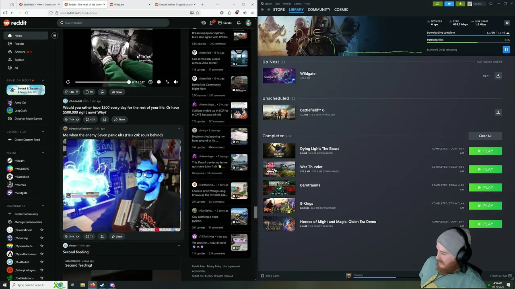
Task: Click the Reddit Create post button
Action: click(x=225, y=23)
